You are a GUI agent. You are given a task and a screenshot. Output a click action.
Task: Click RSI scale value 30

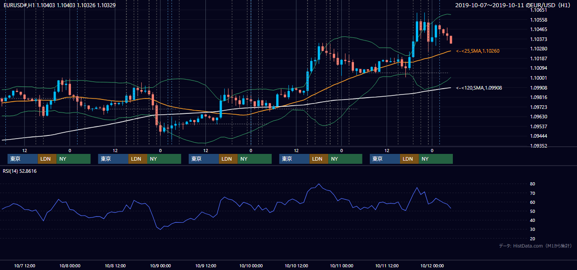click(533, 229)
